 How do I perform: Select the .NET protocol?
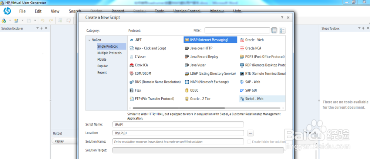[x=136, y=40]
